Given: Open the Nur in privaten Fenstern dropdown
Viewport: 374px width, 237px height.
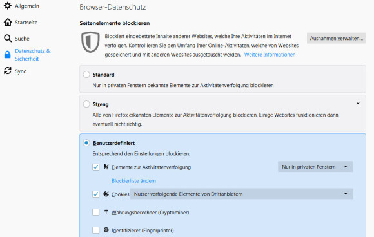Looking at the screenshot, I should tap(315, 167).
